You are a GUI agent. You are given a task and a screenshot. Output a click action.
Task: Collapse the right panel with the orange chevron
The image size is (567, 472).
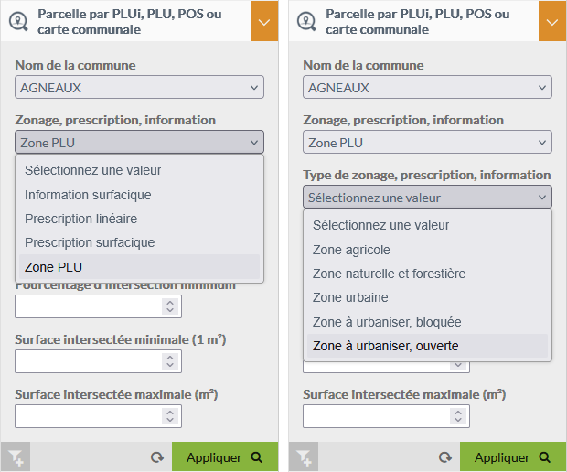pos(552,21)
